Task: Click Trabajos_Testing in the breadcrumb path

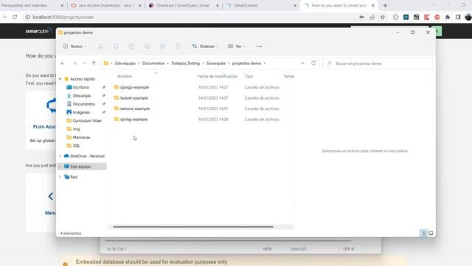Action: pyautogui.click(x=185, y=64)
